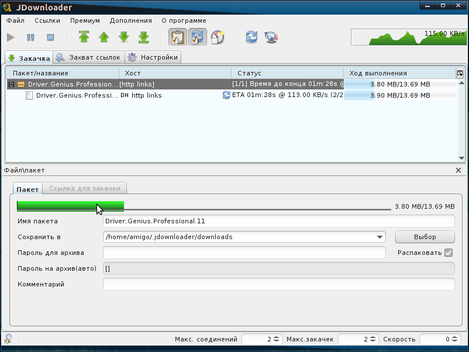Sort by Статус column header
Image resolution: width=469 pixels, height=352 pixels.
(288, 73)
